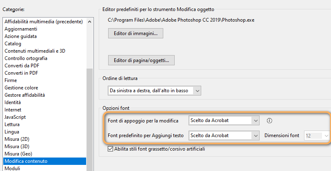This screenshot has height=171, width=331.
Task: Go to the Moduli category
Action: pos(12,168)
